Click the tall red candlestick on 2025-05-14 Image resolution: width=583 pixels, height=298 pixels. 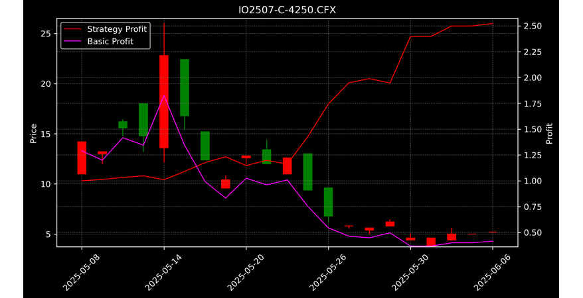pos(164,101)
